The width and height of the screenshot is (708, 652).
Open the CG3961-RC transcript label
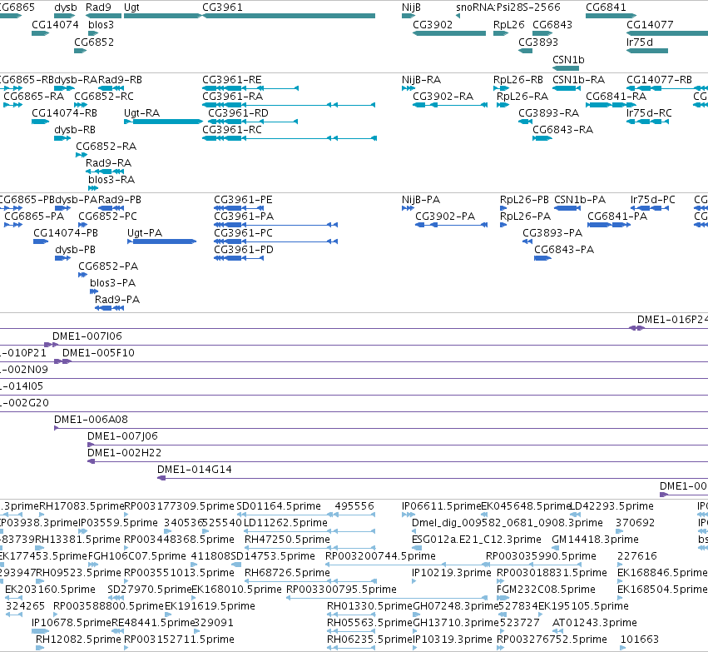click(x=231, y=130)
